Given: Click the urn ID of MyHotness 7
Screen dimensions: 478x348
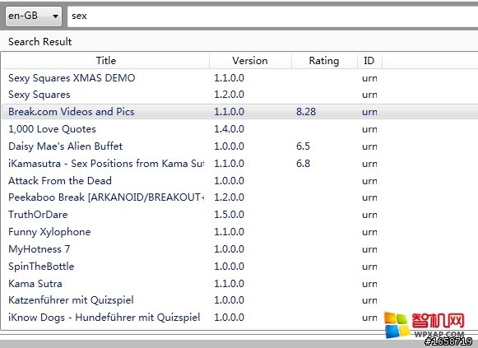Looking at the screenshot, I should tap(369, 249).
